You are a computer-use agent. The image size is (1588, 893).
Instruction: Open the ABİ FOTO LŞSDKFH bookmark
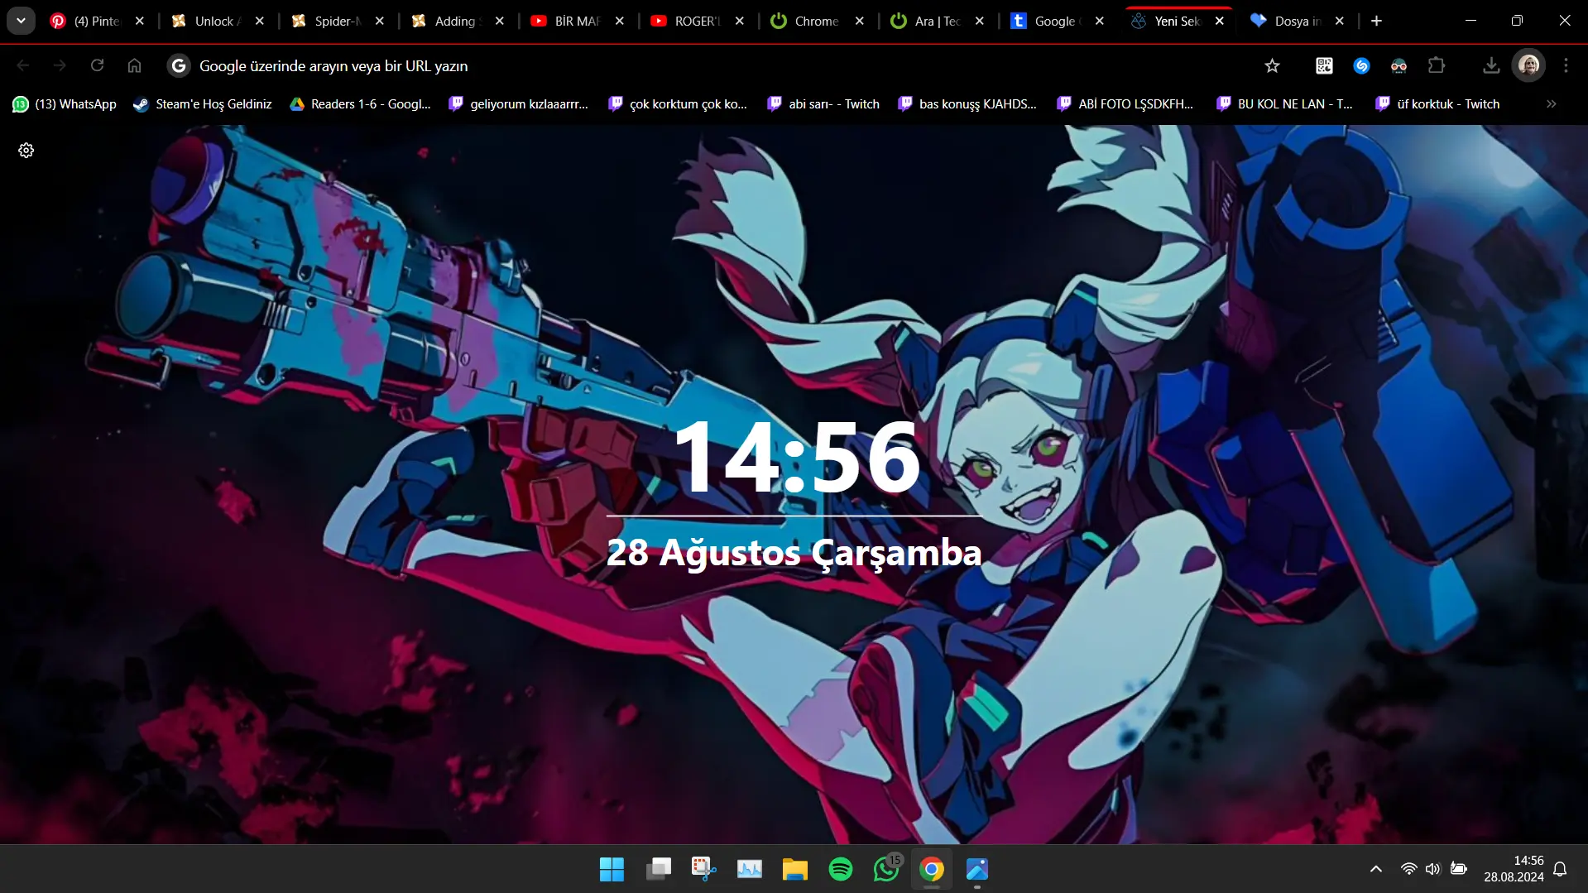pos(1125,104)
